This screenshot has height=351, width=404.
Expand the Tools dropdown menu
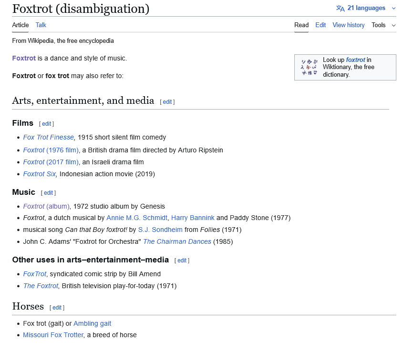(x=383, y=25)
